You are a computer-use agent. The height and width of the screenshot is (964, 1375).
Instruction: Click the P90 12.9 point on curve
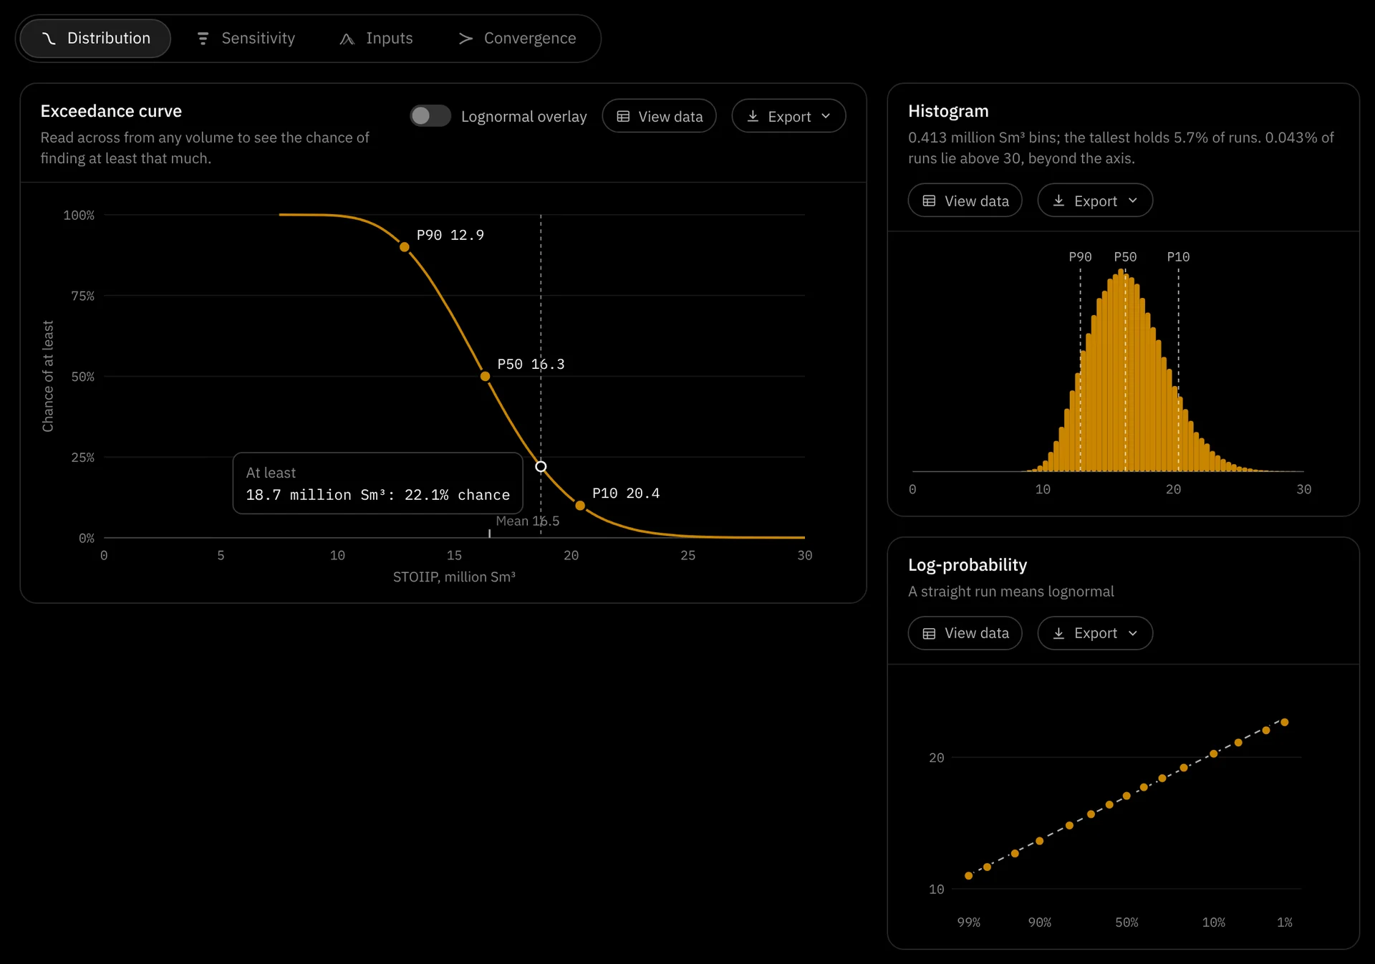click(405, 247)
